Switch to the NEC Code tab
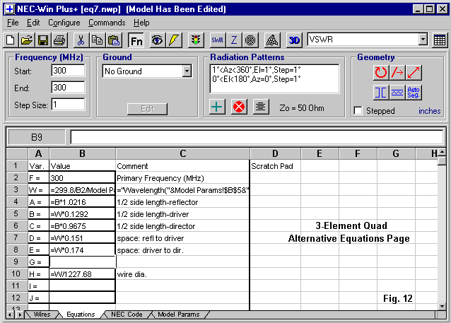 point(127,315)
